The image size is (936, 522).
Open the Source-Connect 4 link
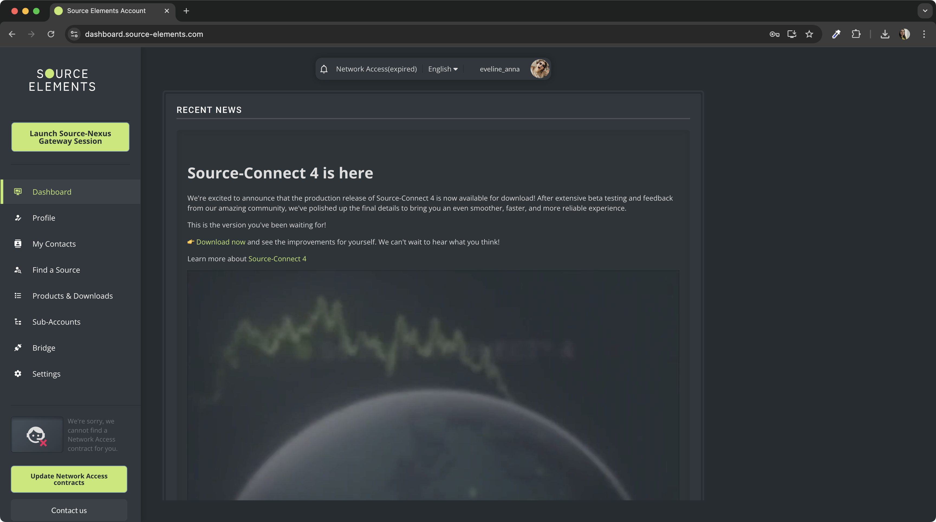(x=277, y=259)
